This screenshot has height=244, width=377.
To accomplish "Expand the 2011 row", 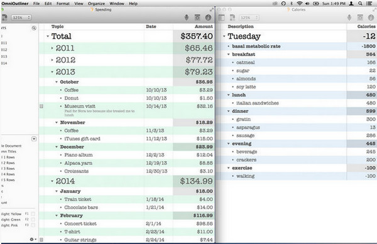I will tap(52, 48).
